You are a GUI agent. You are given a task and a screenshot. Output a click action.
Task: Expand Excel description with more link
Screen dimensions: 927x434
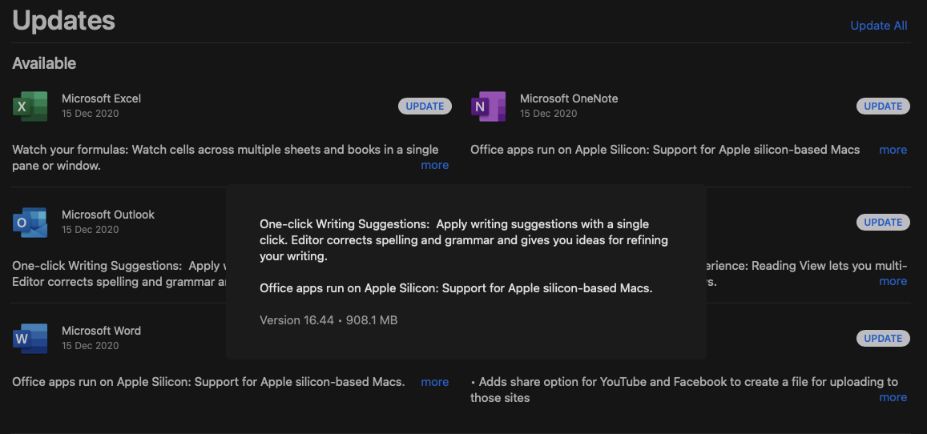pos(434,165)
